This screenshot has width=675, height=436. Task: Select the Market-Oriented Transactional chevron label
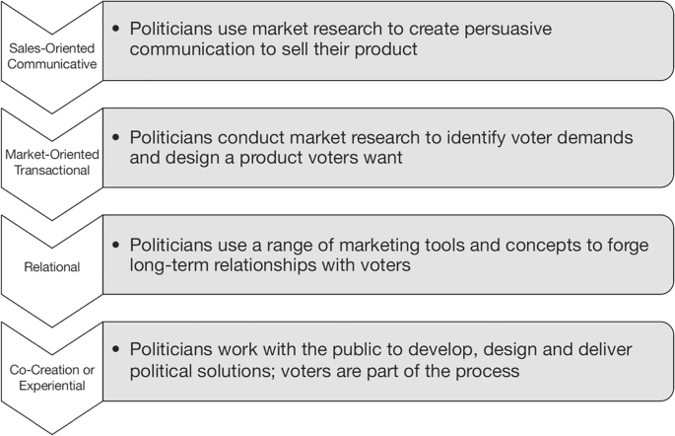point(52,162)
